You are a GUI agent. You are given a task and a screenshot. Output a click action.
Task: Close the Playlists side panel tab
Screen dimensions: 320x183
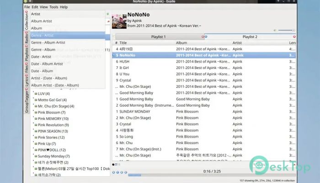(x=27, y=46)
